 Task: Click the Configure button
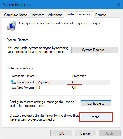click(96, 103)
